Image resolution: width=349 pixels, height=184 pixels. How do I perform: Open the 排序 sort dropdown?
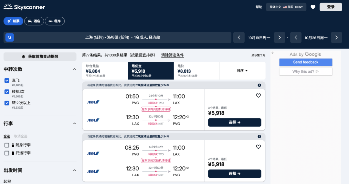(x=242, y=71)
